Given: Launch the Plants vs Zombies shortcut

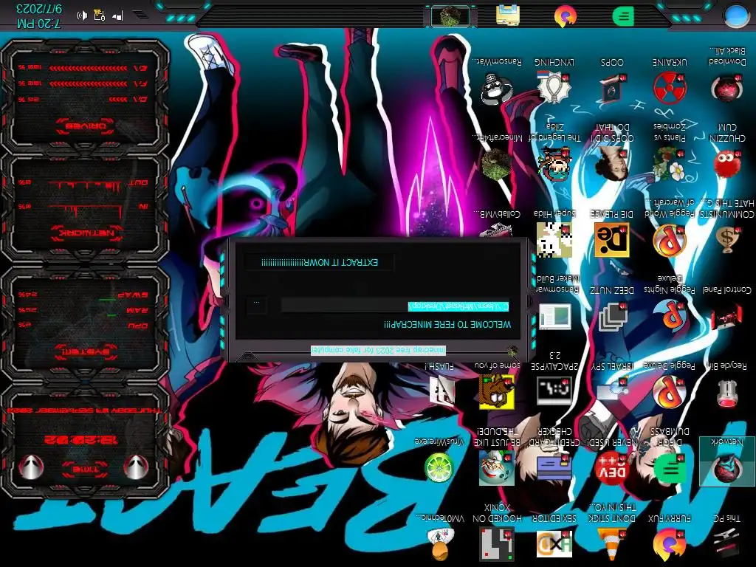Looking at the screenshot, I should 670,164.
